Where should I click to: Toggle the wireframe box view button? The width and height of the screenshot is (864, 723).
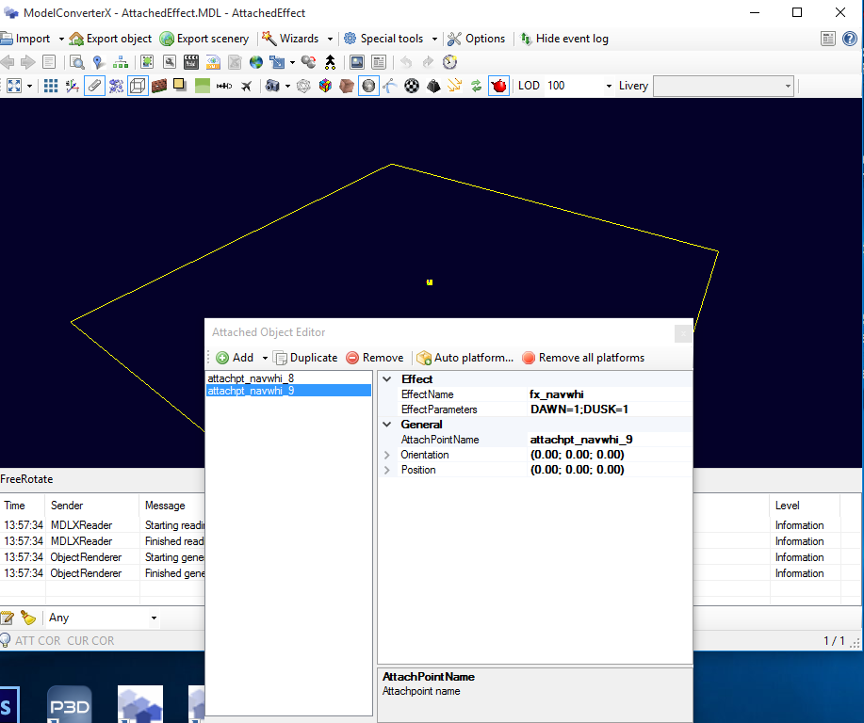pyautogui.click(x=138, y=86)
